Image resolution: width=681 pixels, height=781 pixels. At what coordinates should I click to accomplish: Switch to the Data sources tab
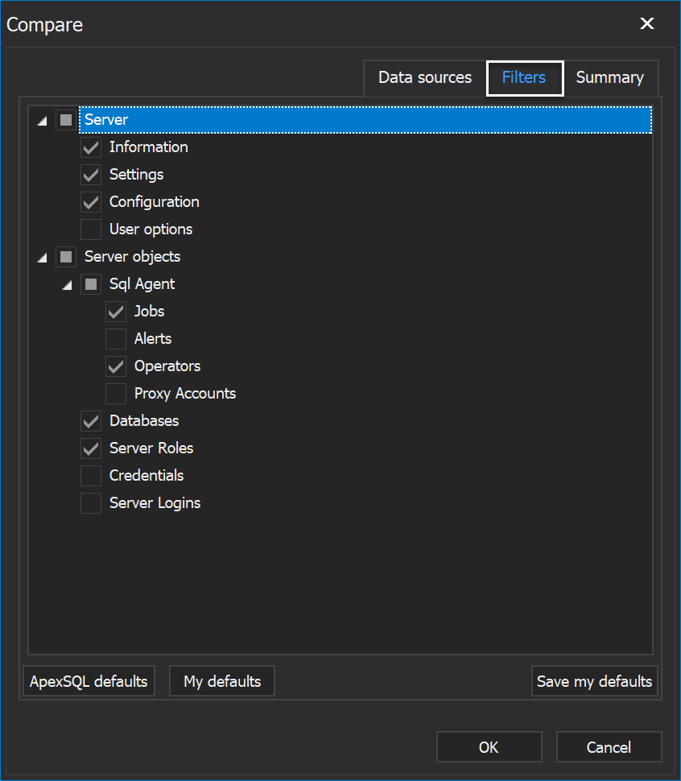tap(425, 78)
